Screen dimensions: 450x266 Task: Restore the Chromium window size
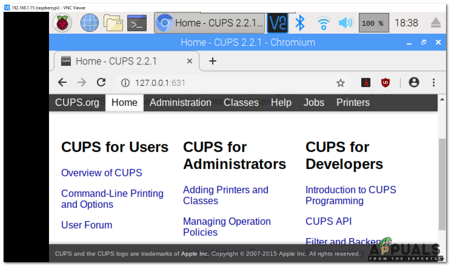[424, 43]
